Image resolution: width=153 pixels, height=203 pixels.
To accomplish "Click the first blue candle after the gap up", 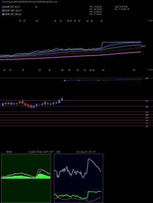I will (x=65, y=81).
